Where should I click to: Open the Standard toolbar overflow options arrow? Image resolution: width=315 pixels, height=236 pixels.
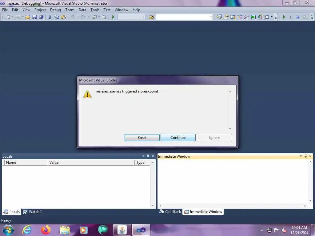276,18
